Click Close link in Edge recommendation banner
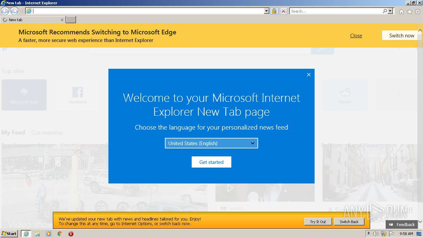The width and height of the screenshot is (423, 238). pyautogui.click(x=356, y=35)
